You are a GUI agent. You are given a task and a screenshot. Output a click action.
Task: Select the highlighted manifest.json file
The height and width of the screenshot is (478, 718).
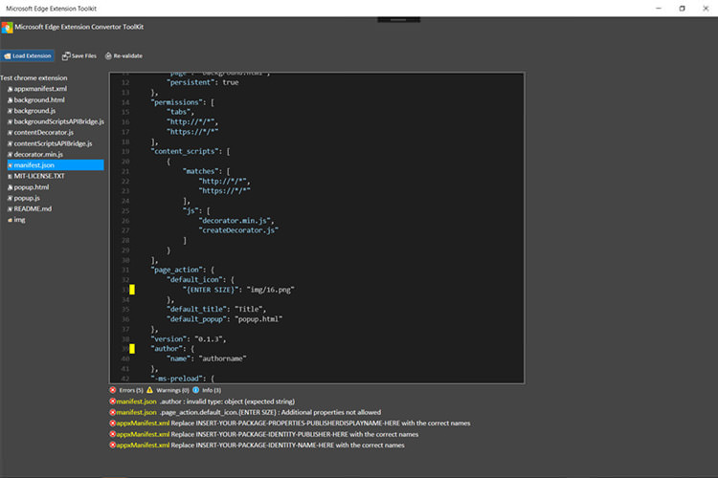(x=56, y=165)
